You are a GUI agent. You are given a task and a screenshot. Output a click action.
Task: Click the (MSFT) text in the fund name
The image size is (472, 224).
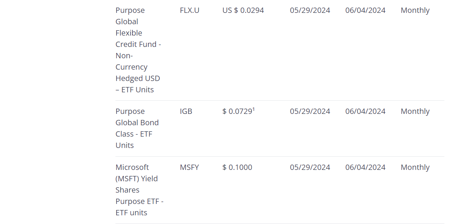coord(127,179)
